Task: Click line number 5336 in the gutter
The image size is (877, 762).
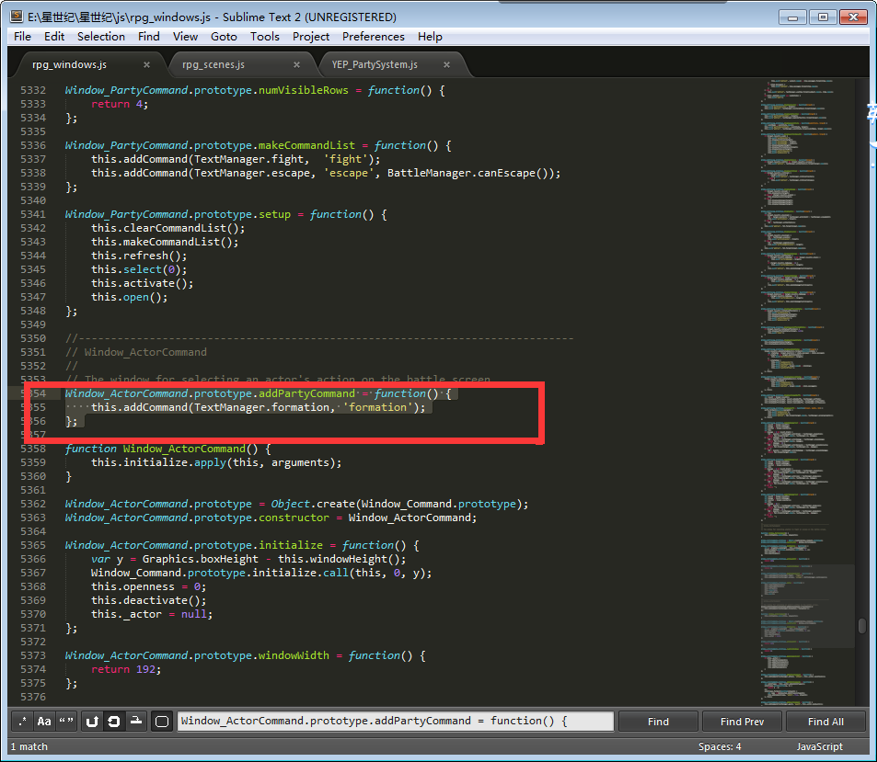Action: [33, 145]
